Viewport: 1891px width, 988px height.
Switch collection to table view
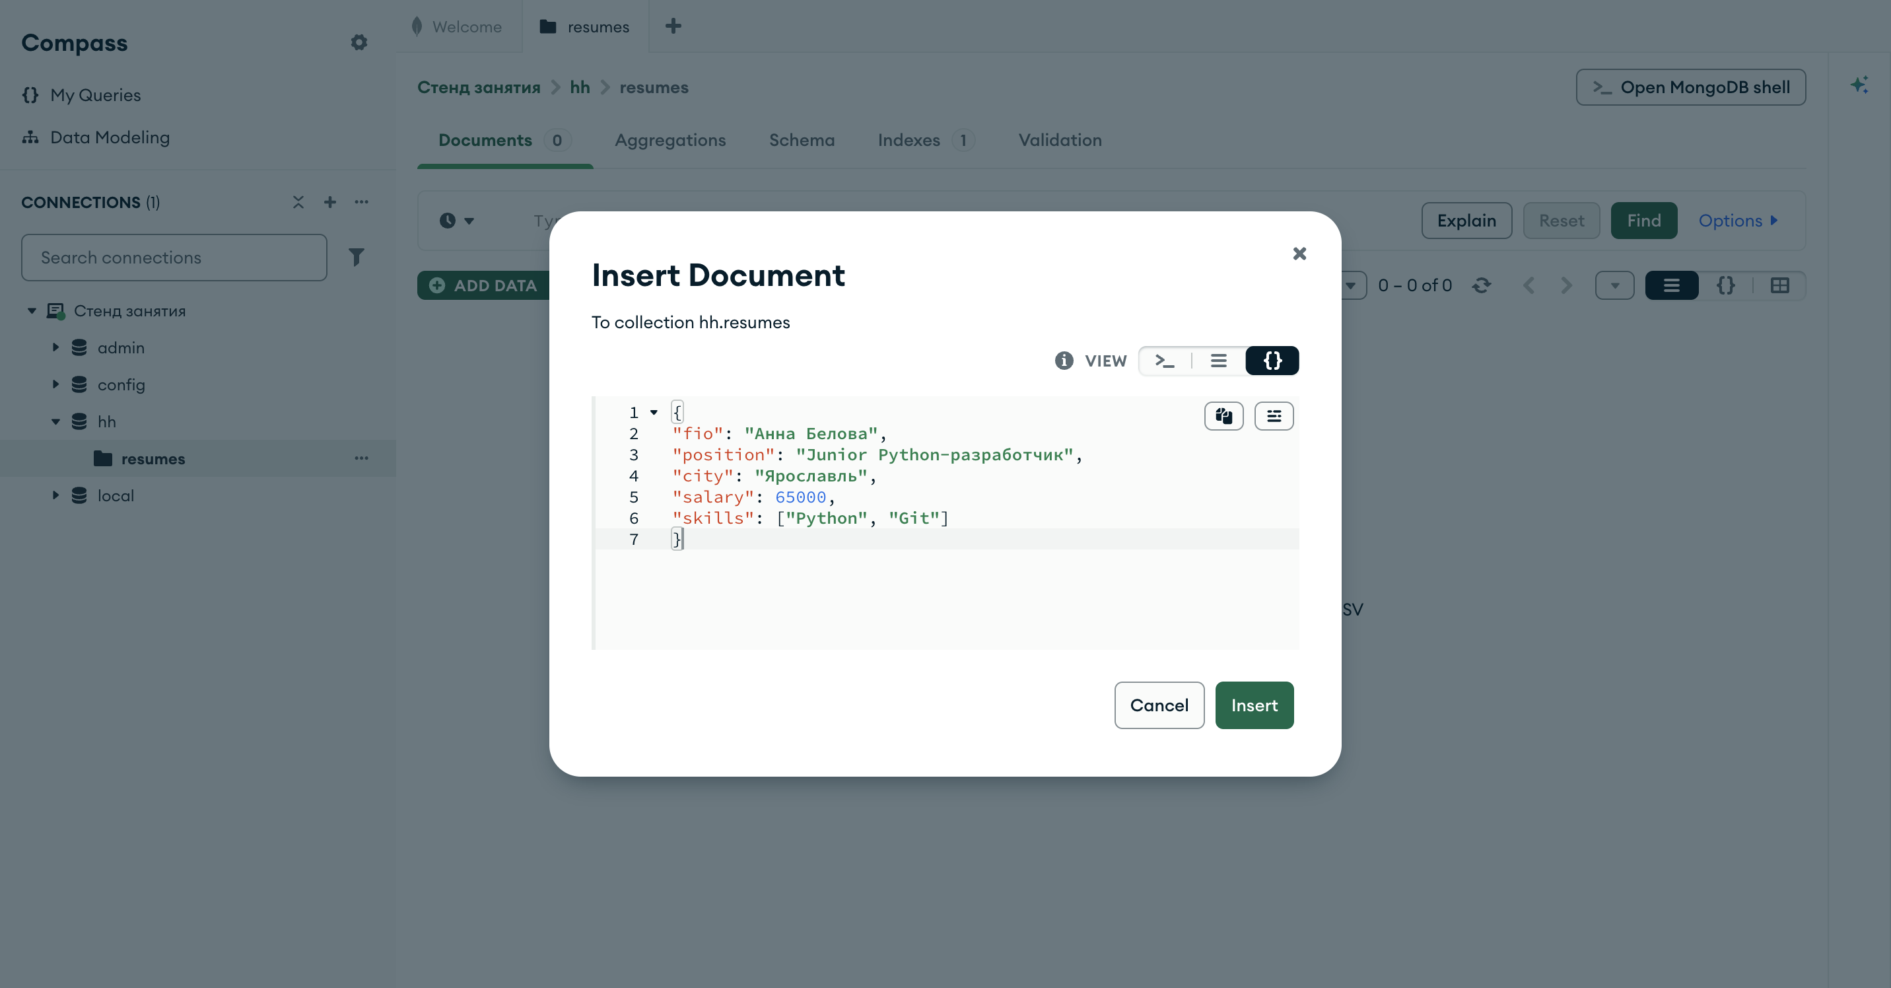pyautogui.click(x=1779, y=285)
